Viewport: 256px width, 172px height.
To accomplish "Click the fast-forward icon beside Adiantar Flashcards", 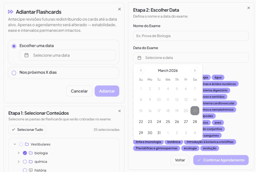I will (x=10, y=12).
